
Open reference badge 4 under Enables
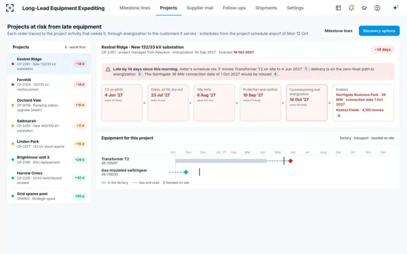tap(338, 115)
